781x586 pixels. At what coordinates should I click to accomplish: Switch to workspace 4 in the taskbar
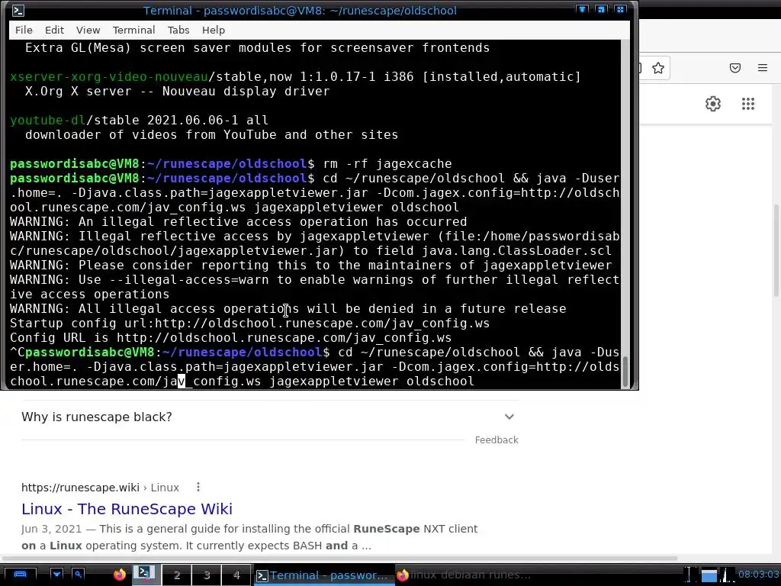tap(236, 575)
